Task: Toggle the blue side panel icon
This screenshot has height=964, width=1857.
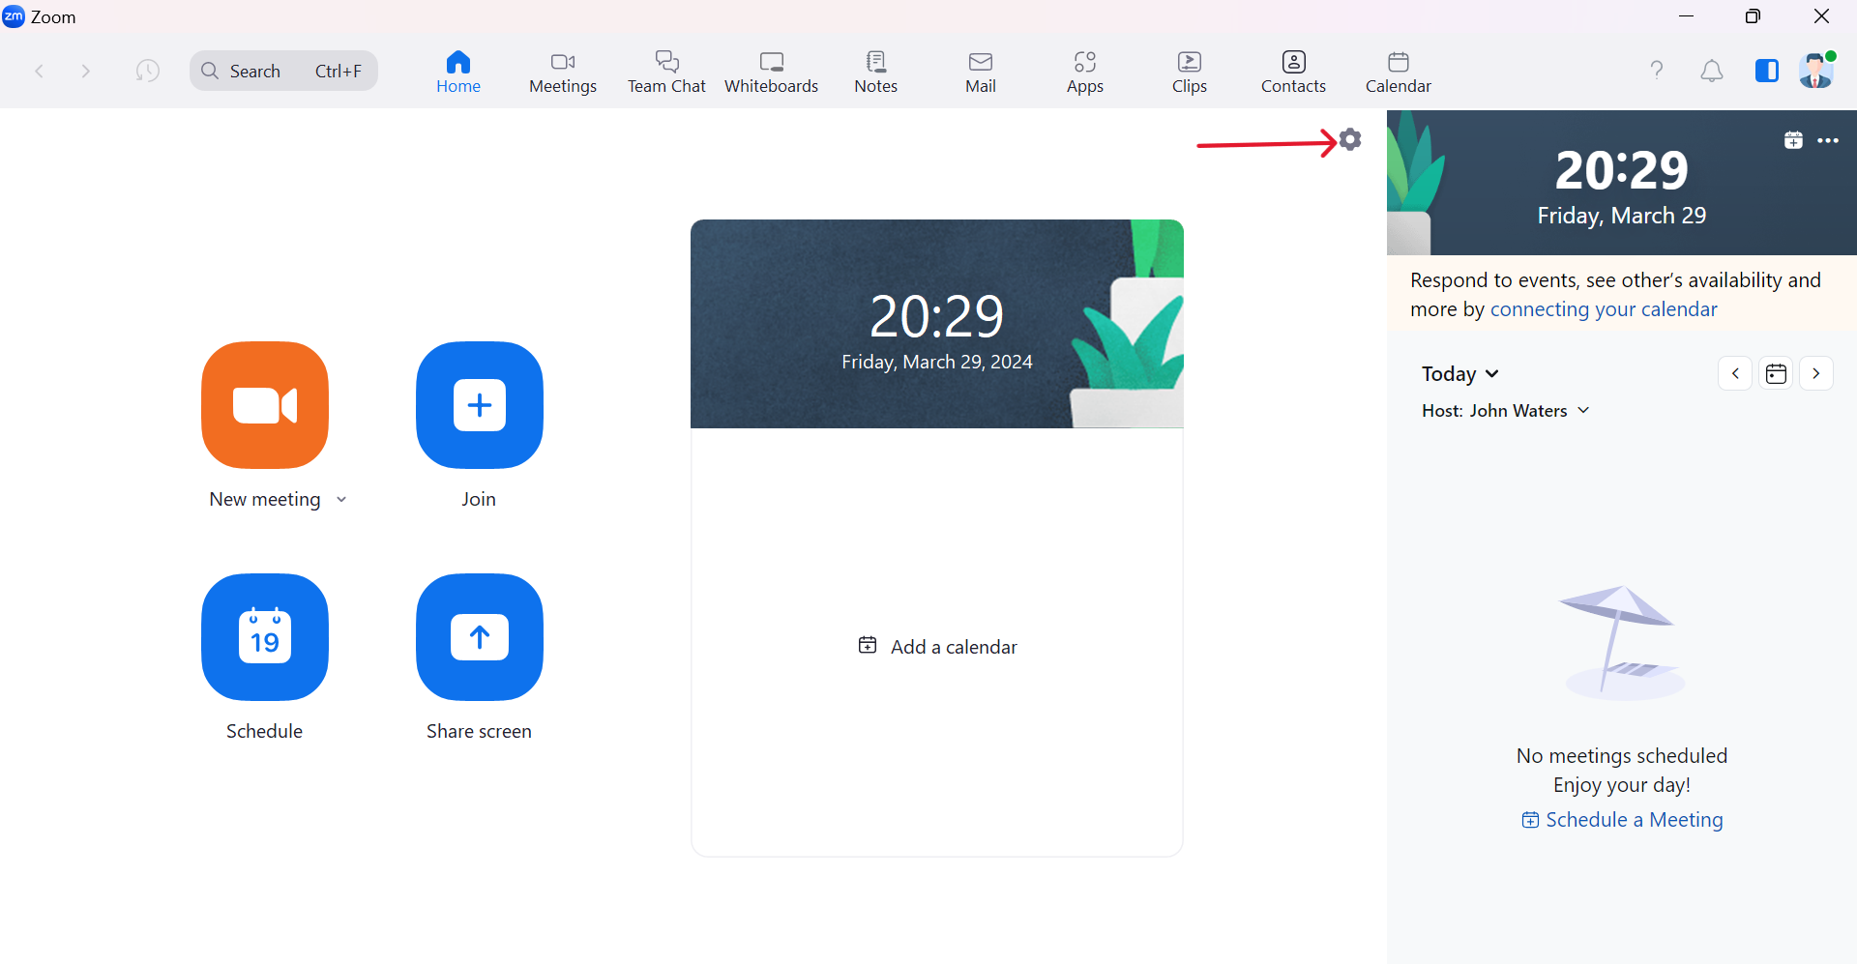Action: click(1767, 71)
